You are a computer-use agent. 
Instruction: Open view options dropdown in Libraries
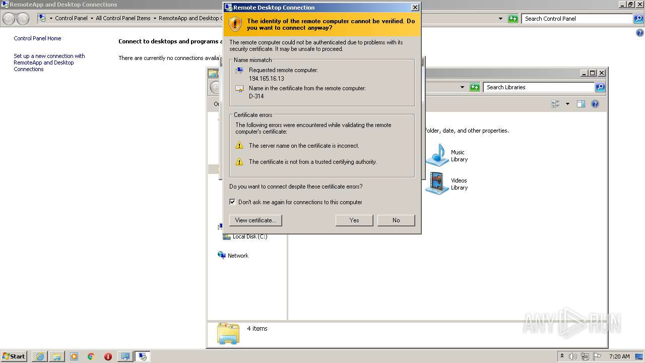click(x=567, y=104)
